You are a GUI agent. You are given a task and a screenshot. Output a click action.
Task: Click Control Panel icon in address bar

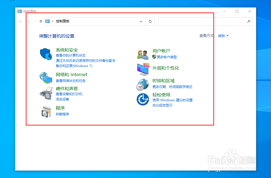tap(48, 21)
